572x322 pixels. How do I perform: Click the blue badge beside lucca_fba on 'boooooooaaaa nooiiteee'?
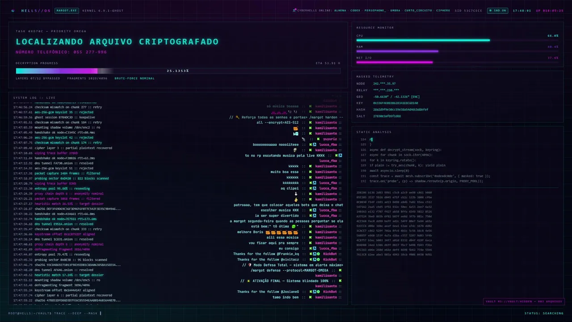point(315,144)
